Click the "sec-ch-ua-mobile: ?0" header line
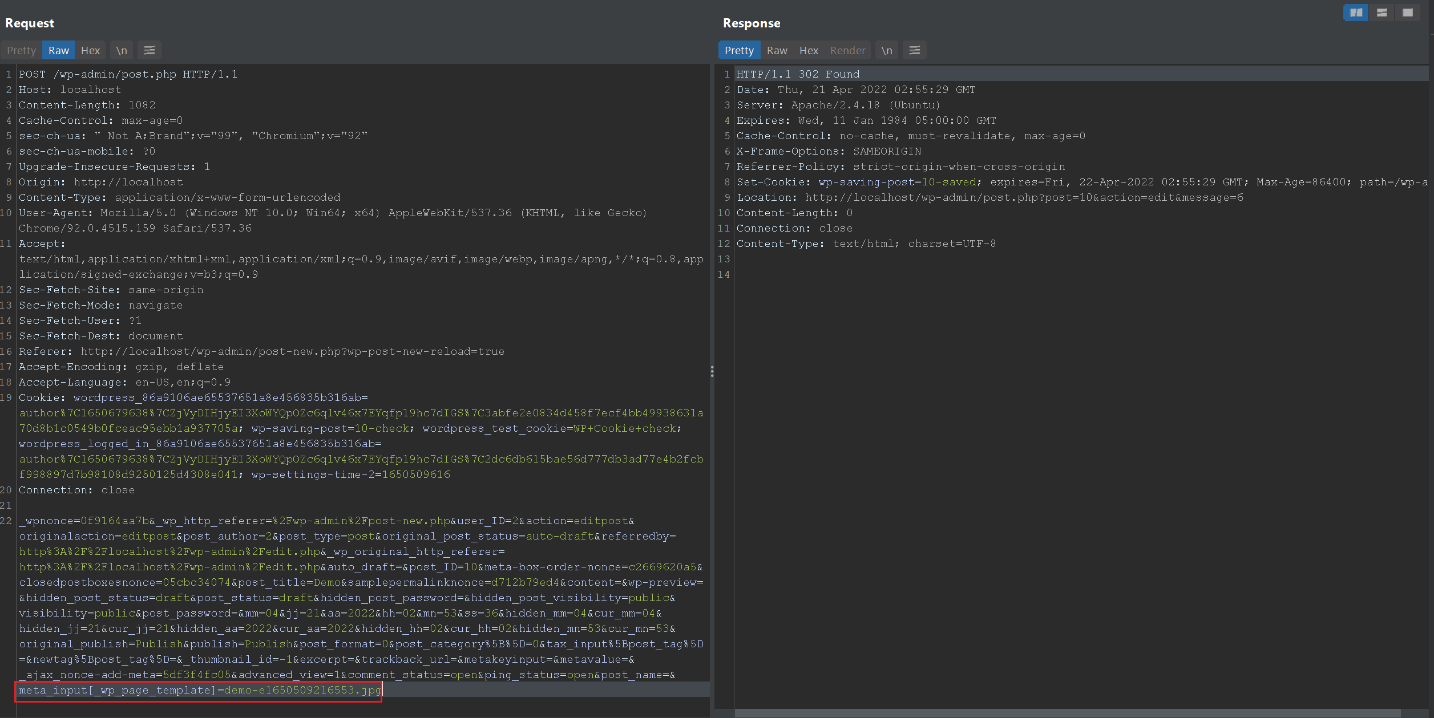 (87, 151)
